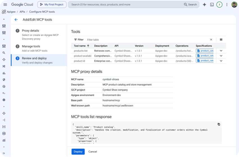Click the API column header
This screenshot has width=239, height=161.
117,46
